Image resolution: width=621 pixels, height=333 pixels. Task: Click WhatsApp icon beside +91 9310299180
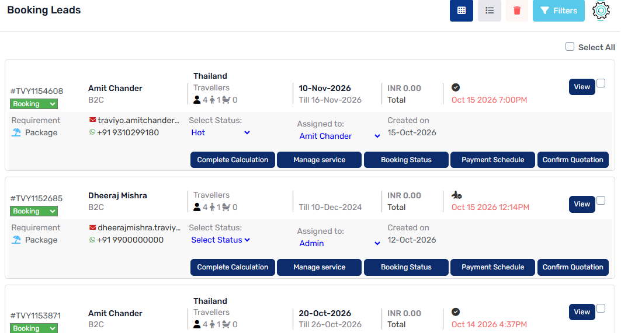tap(92, 132)
